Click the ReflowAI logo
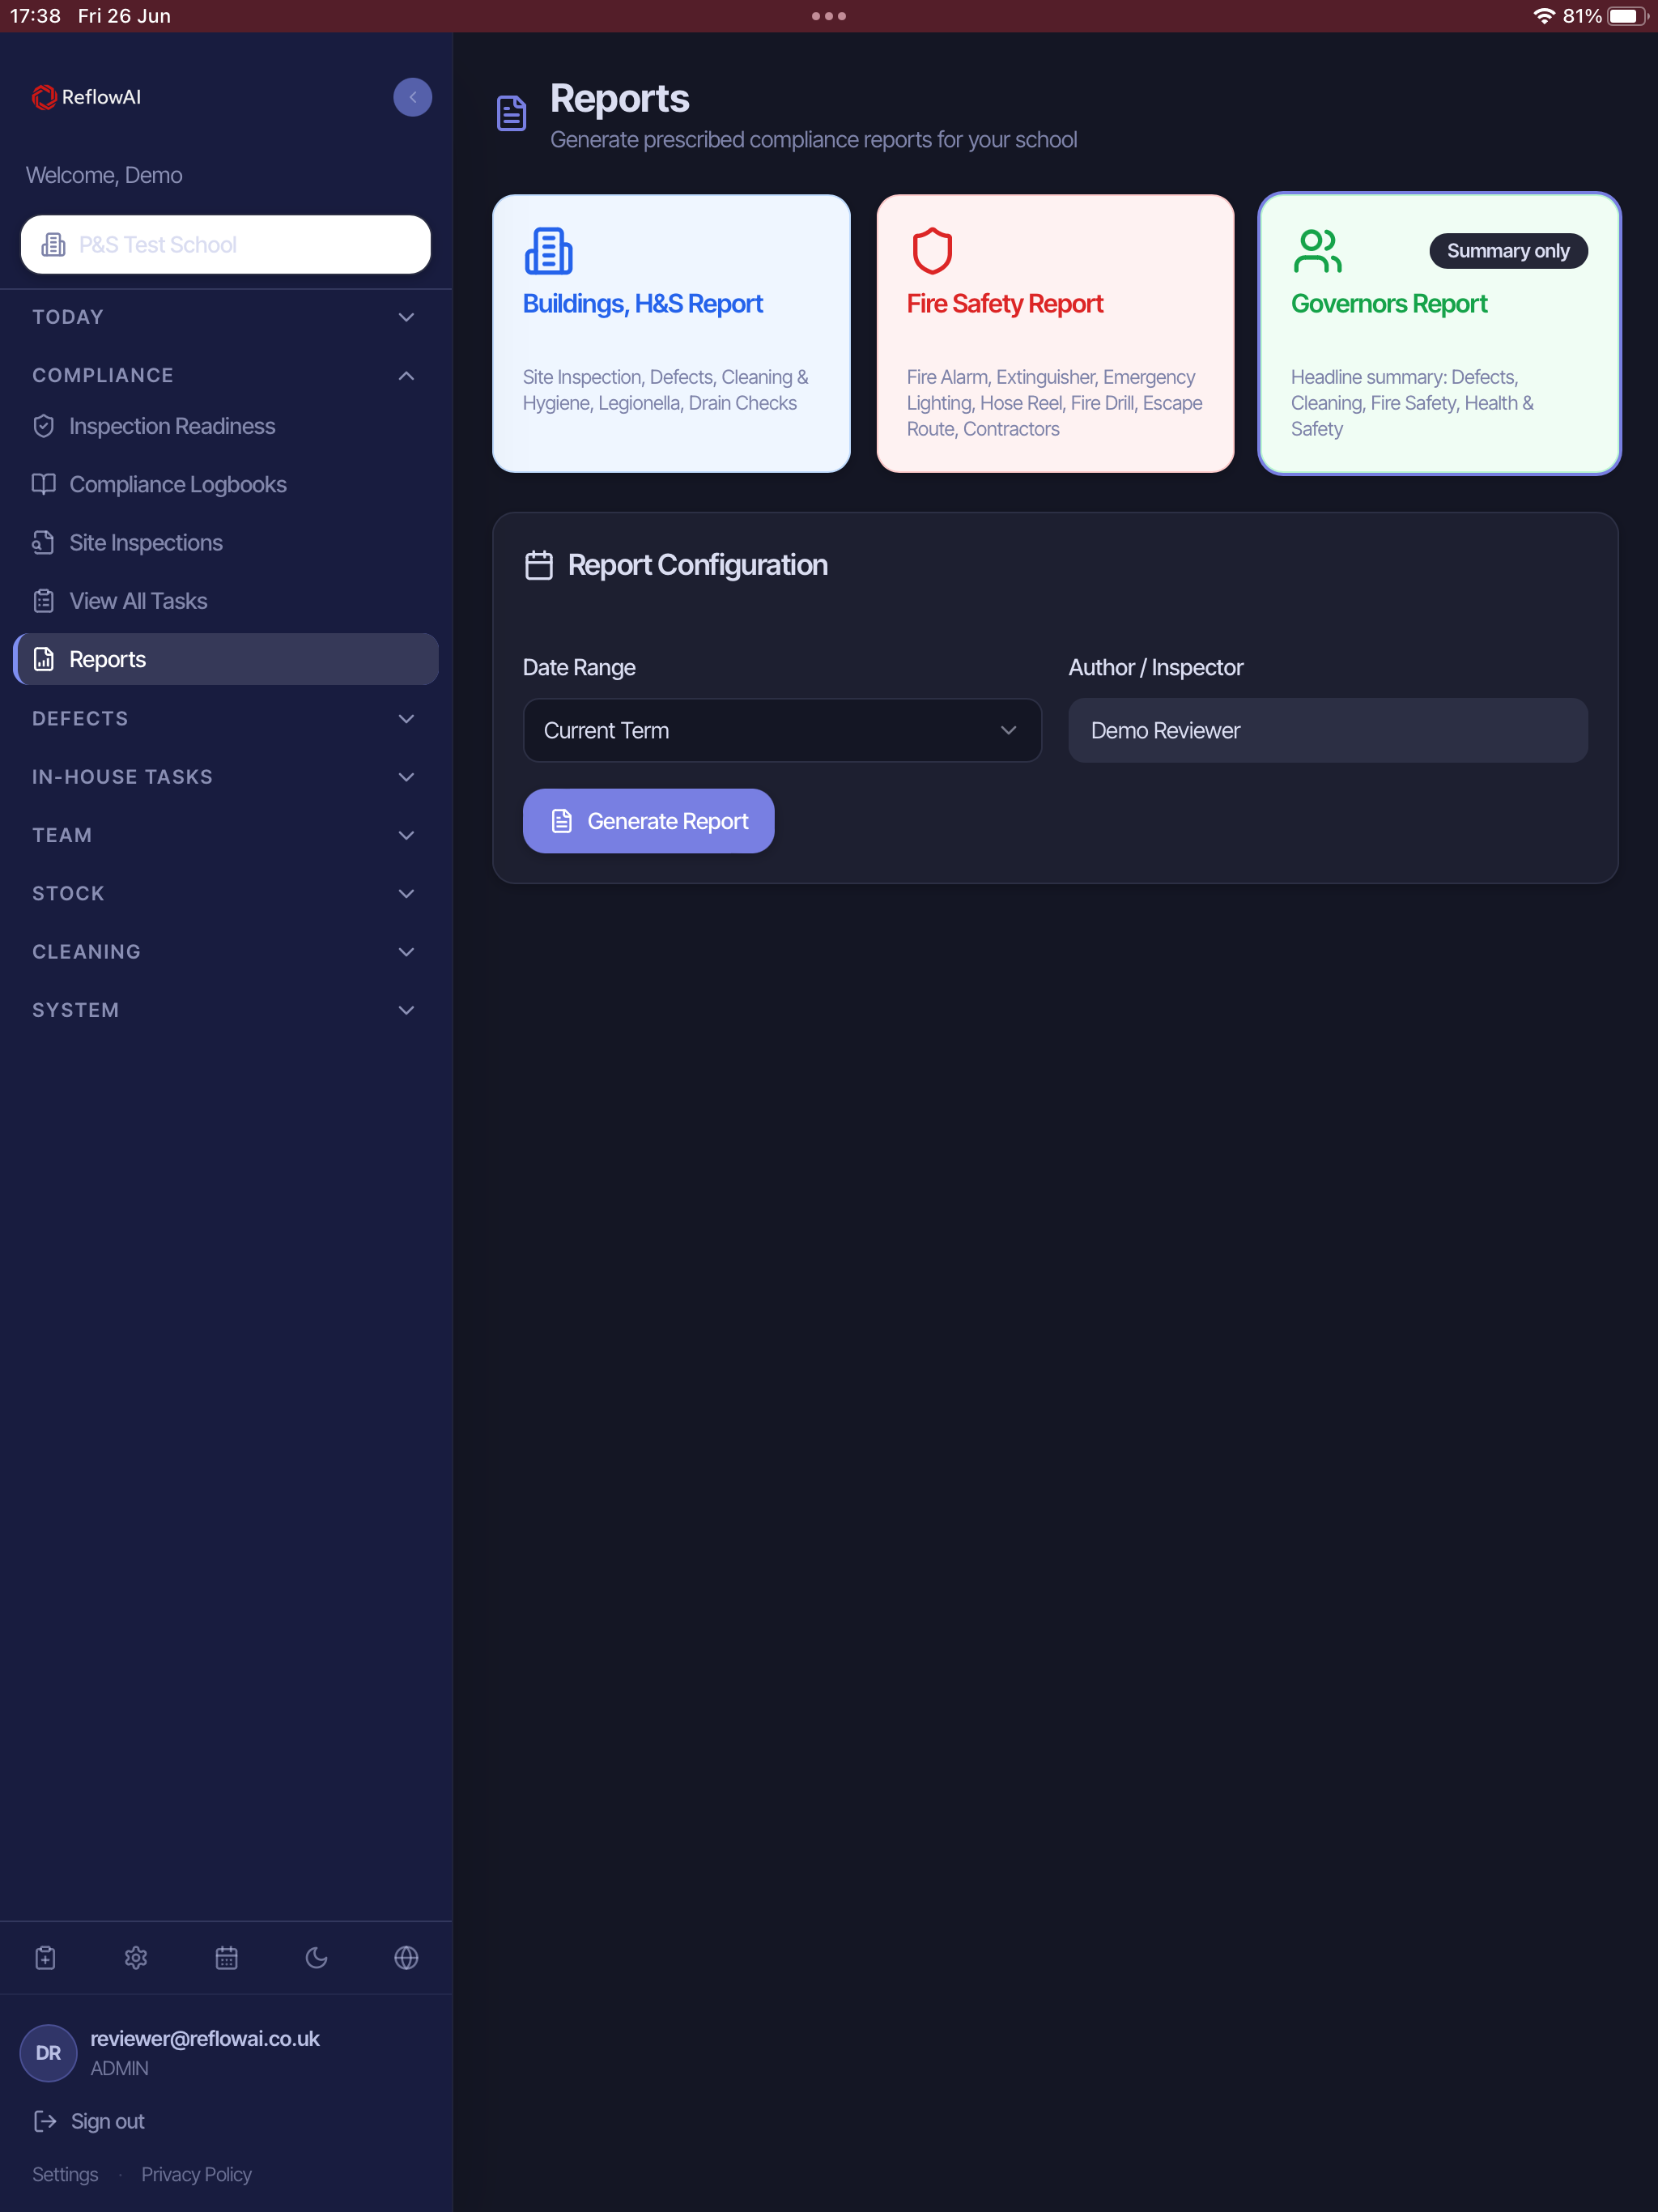1658x2212 pixels. pos(86,97)
